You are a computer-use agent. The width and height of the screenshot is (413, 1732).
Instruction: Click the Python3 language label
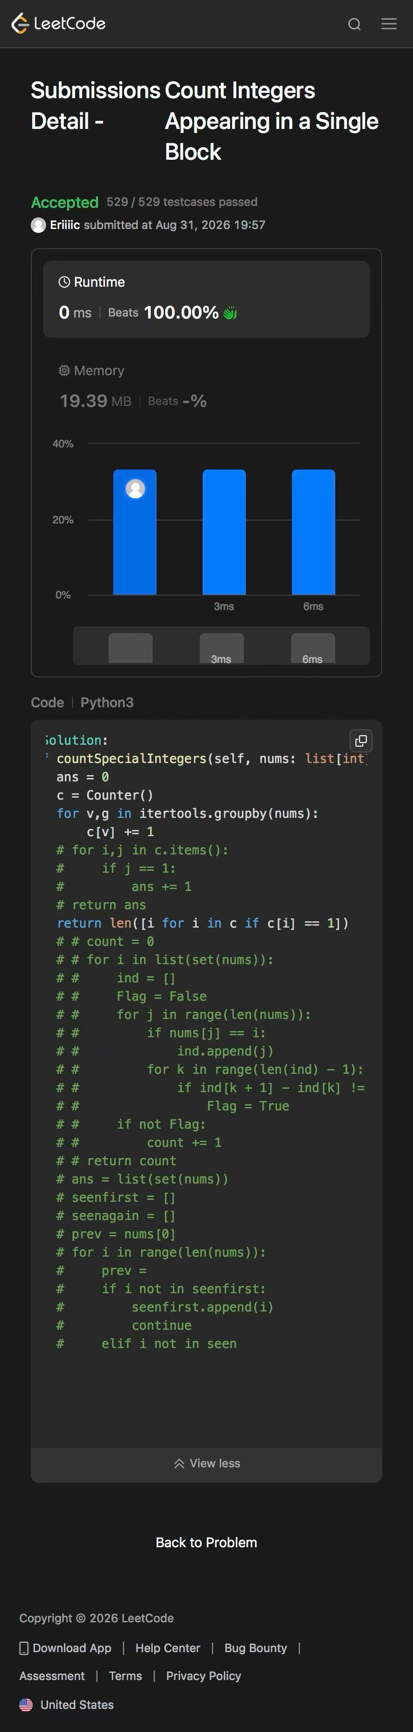click(x=107, y=702)
